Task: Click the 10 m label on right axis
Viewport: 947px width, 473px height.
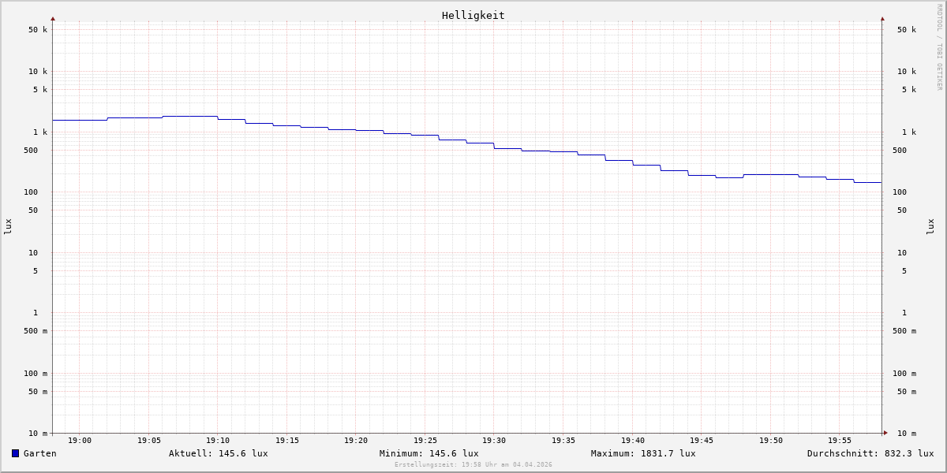Action: [x=906, y=434]
